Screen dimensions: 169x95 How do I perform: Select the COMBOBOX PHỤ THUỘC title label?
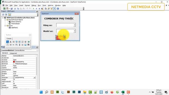(x=59, y=18)
